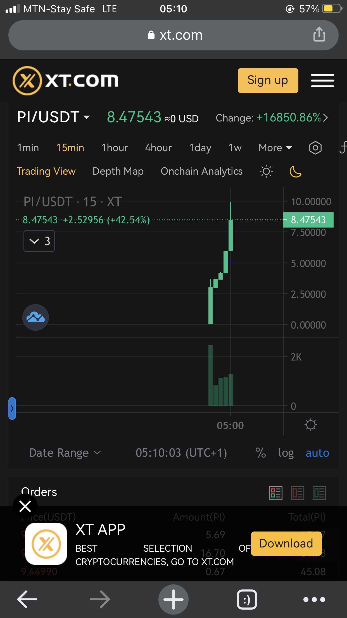Click the Download app button
This screenshot has height=618, width=347.
[286, 544]
